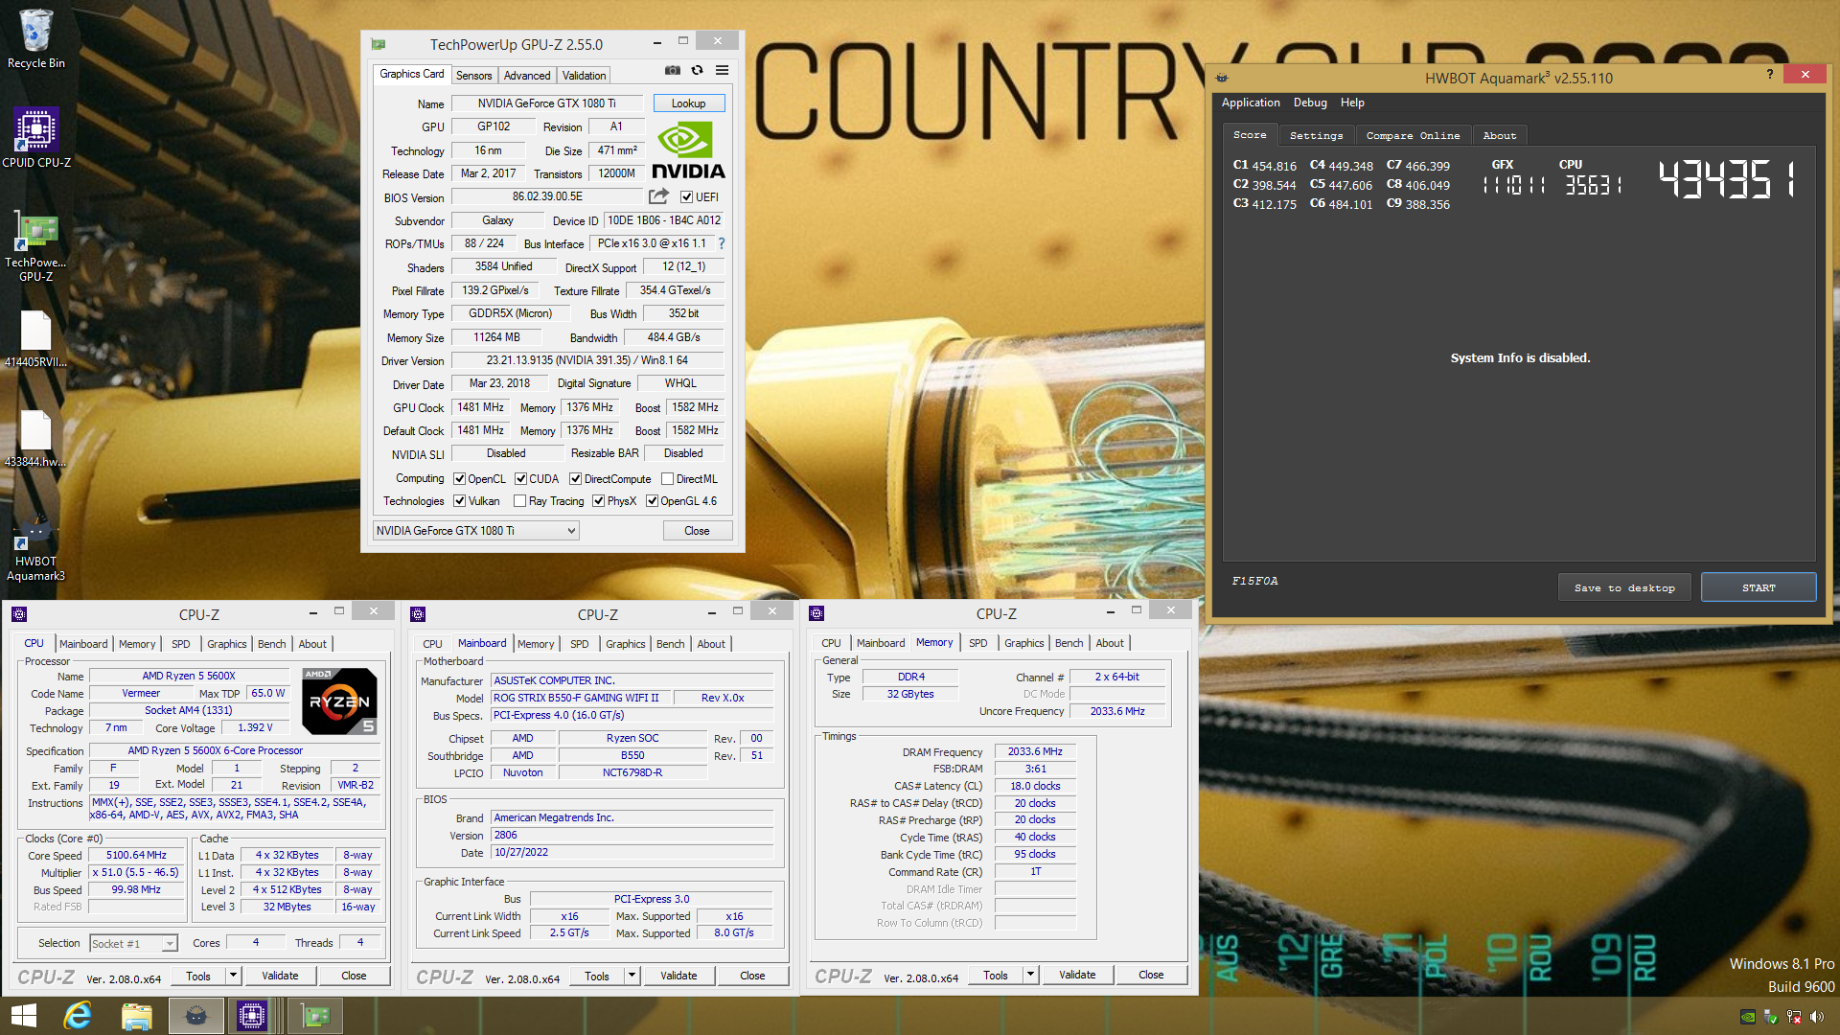Viewport: 1840px width, 1035px height.
Task: Switch to HWBOT Aquamark3 taskbar button
Action: point(195,1016)
